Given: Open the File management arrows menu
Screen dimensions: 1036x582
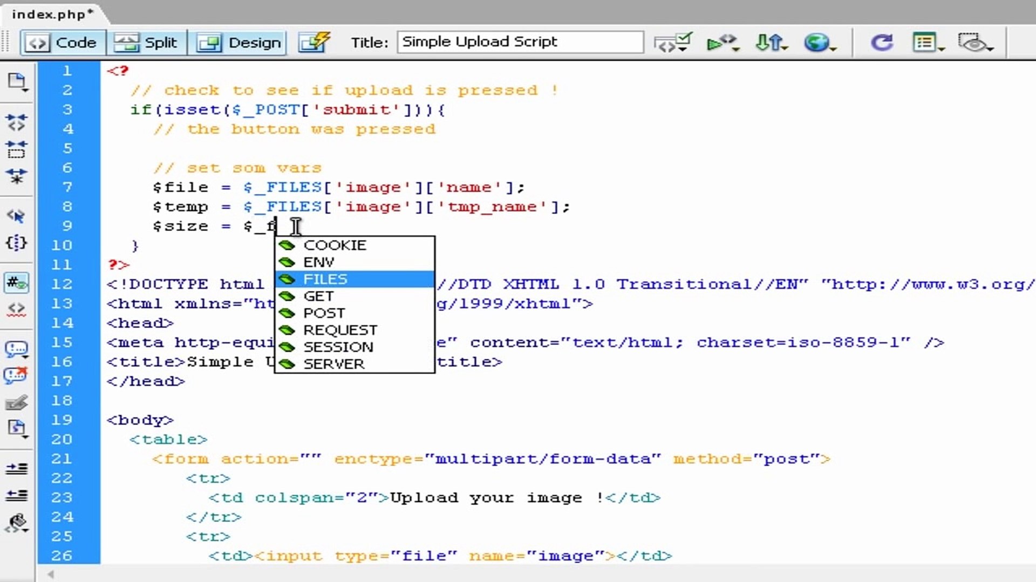Looking at the screenshot, I should (x=771, y=43).
